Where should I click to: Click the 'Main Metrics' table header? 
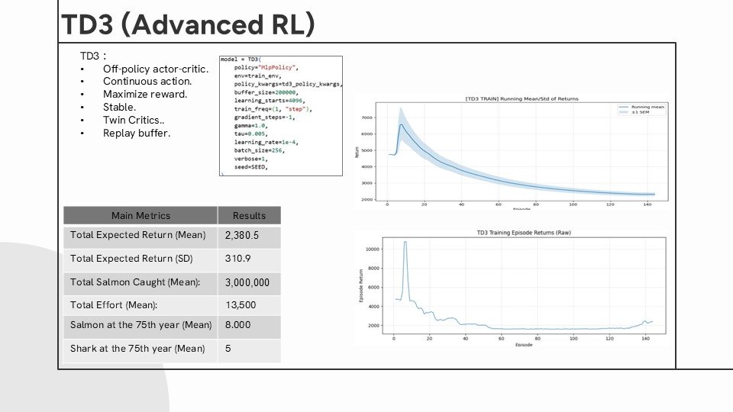140,216
